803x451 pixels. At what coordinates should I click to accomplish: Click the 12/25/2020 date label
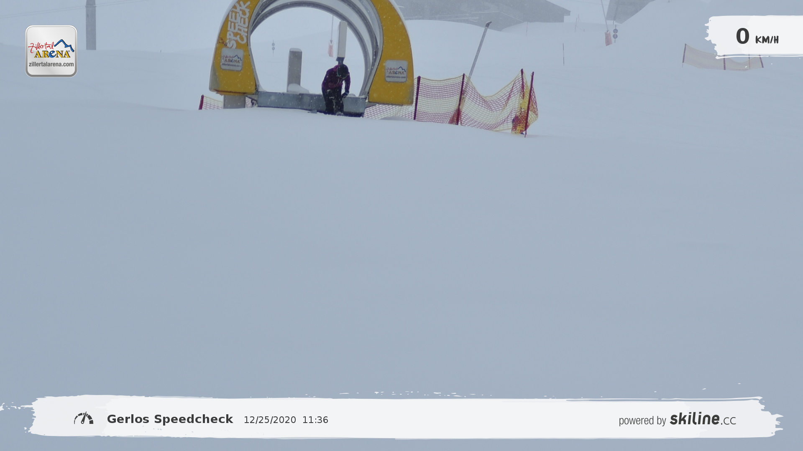pos(270,420)
